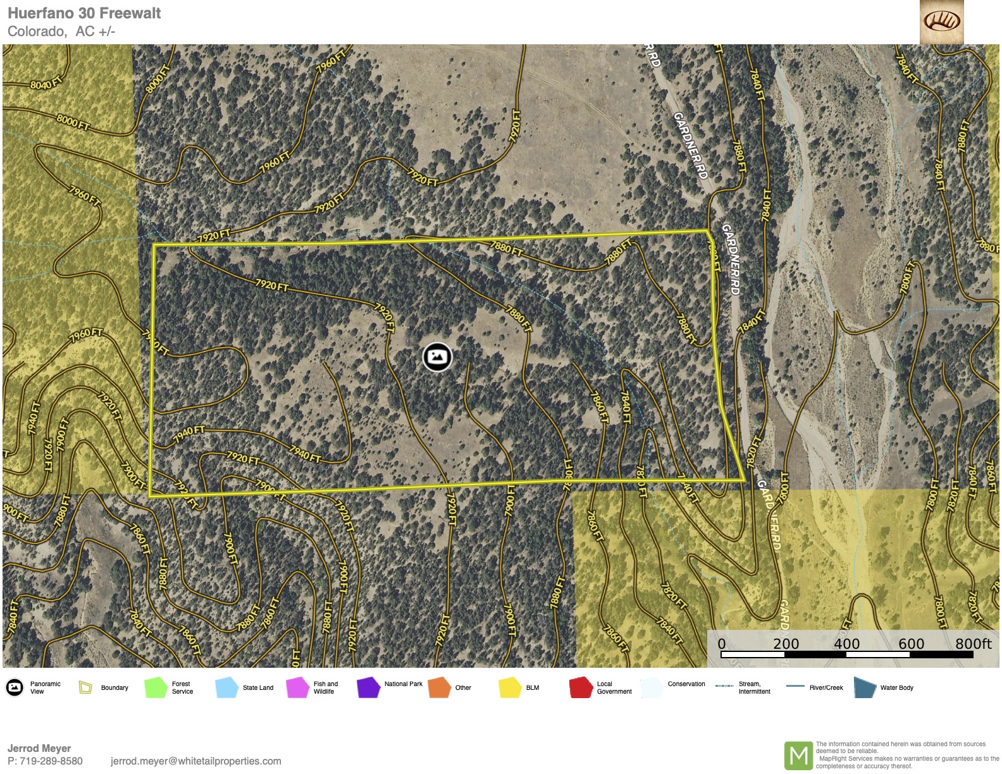Image resolution: width=1002 pixels, height=774 pixels.
Task: Select the National Park purple swatch
Action: [x=368, y=687]
